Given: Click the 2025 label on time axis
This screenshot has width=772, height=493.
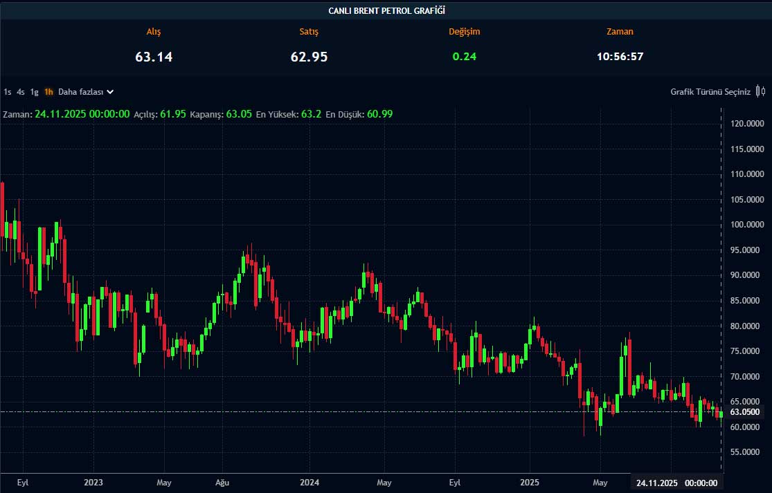Looking at the screenshot, I should tap(530, 483).
